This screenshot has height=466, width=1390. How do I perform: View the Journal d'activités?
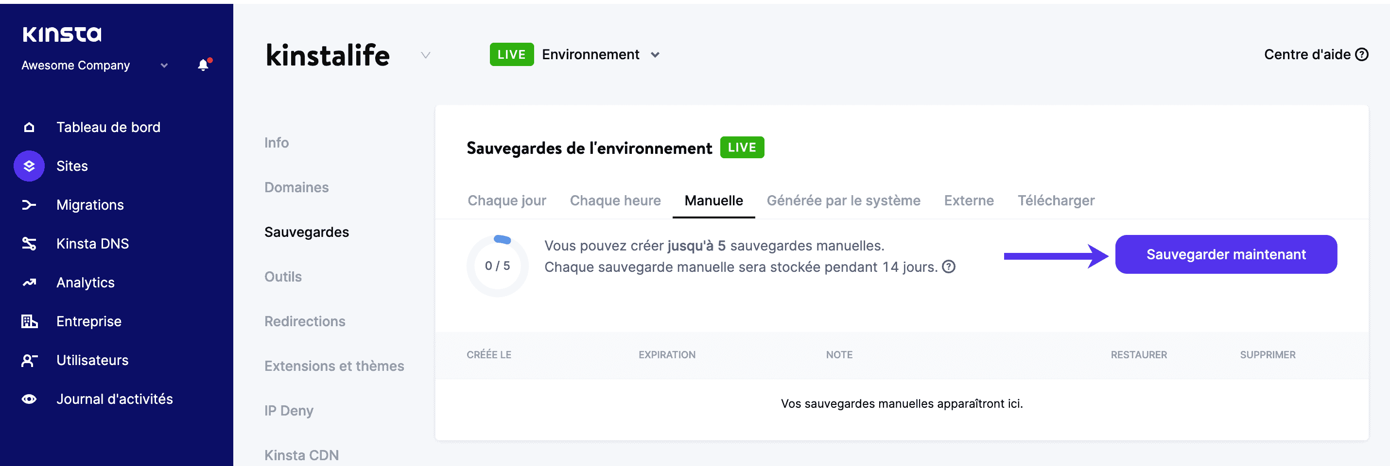[x=114, y=399]
